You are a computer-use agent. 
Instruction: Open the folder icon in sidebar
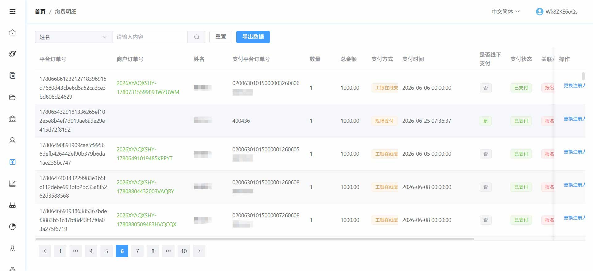tap(12, 97)
